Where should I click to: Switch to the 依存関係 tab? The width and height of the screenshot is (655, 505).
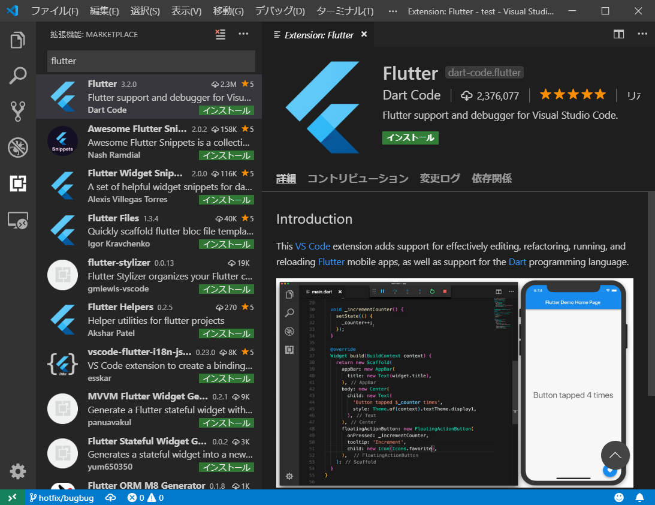(x=491, y=179)
